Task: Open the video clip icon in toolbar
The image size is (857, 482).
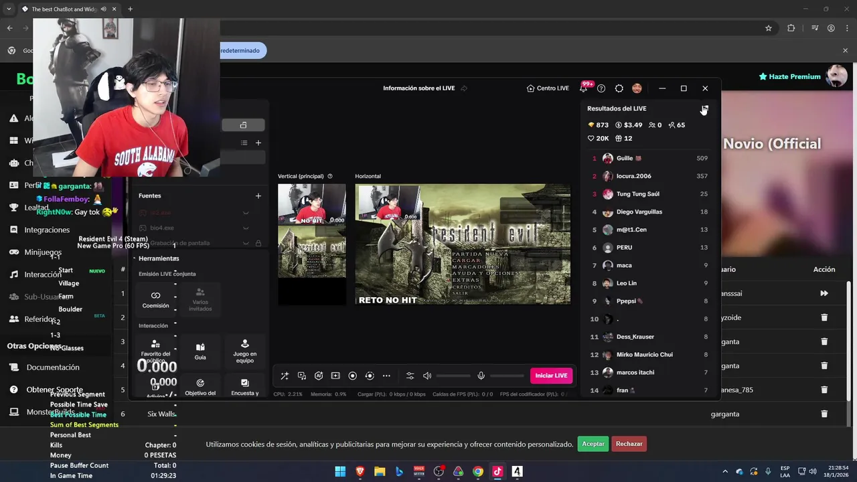Action: coord(335,376)
